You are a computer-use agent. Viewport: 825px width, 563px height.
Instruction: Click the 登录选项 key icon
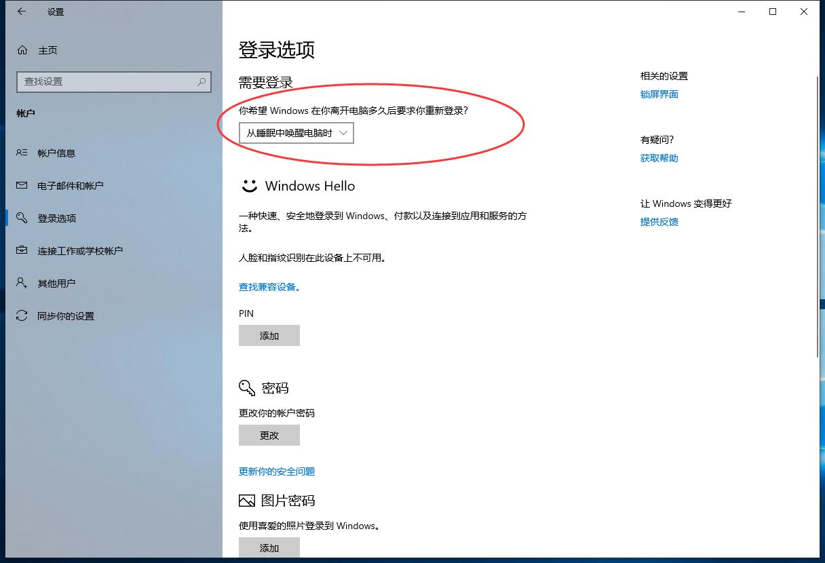pos(22,218)
